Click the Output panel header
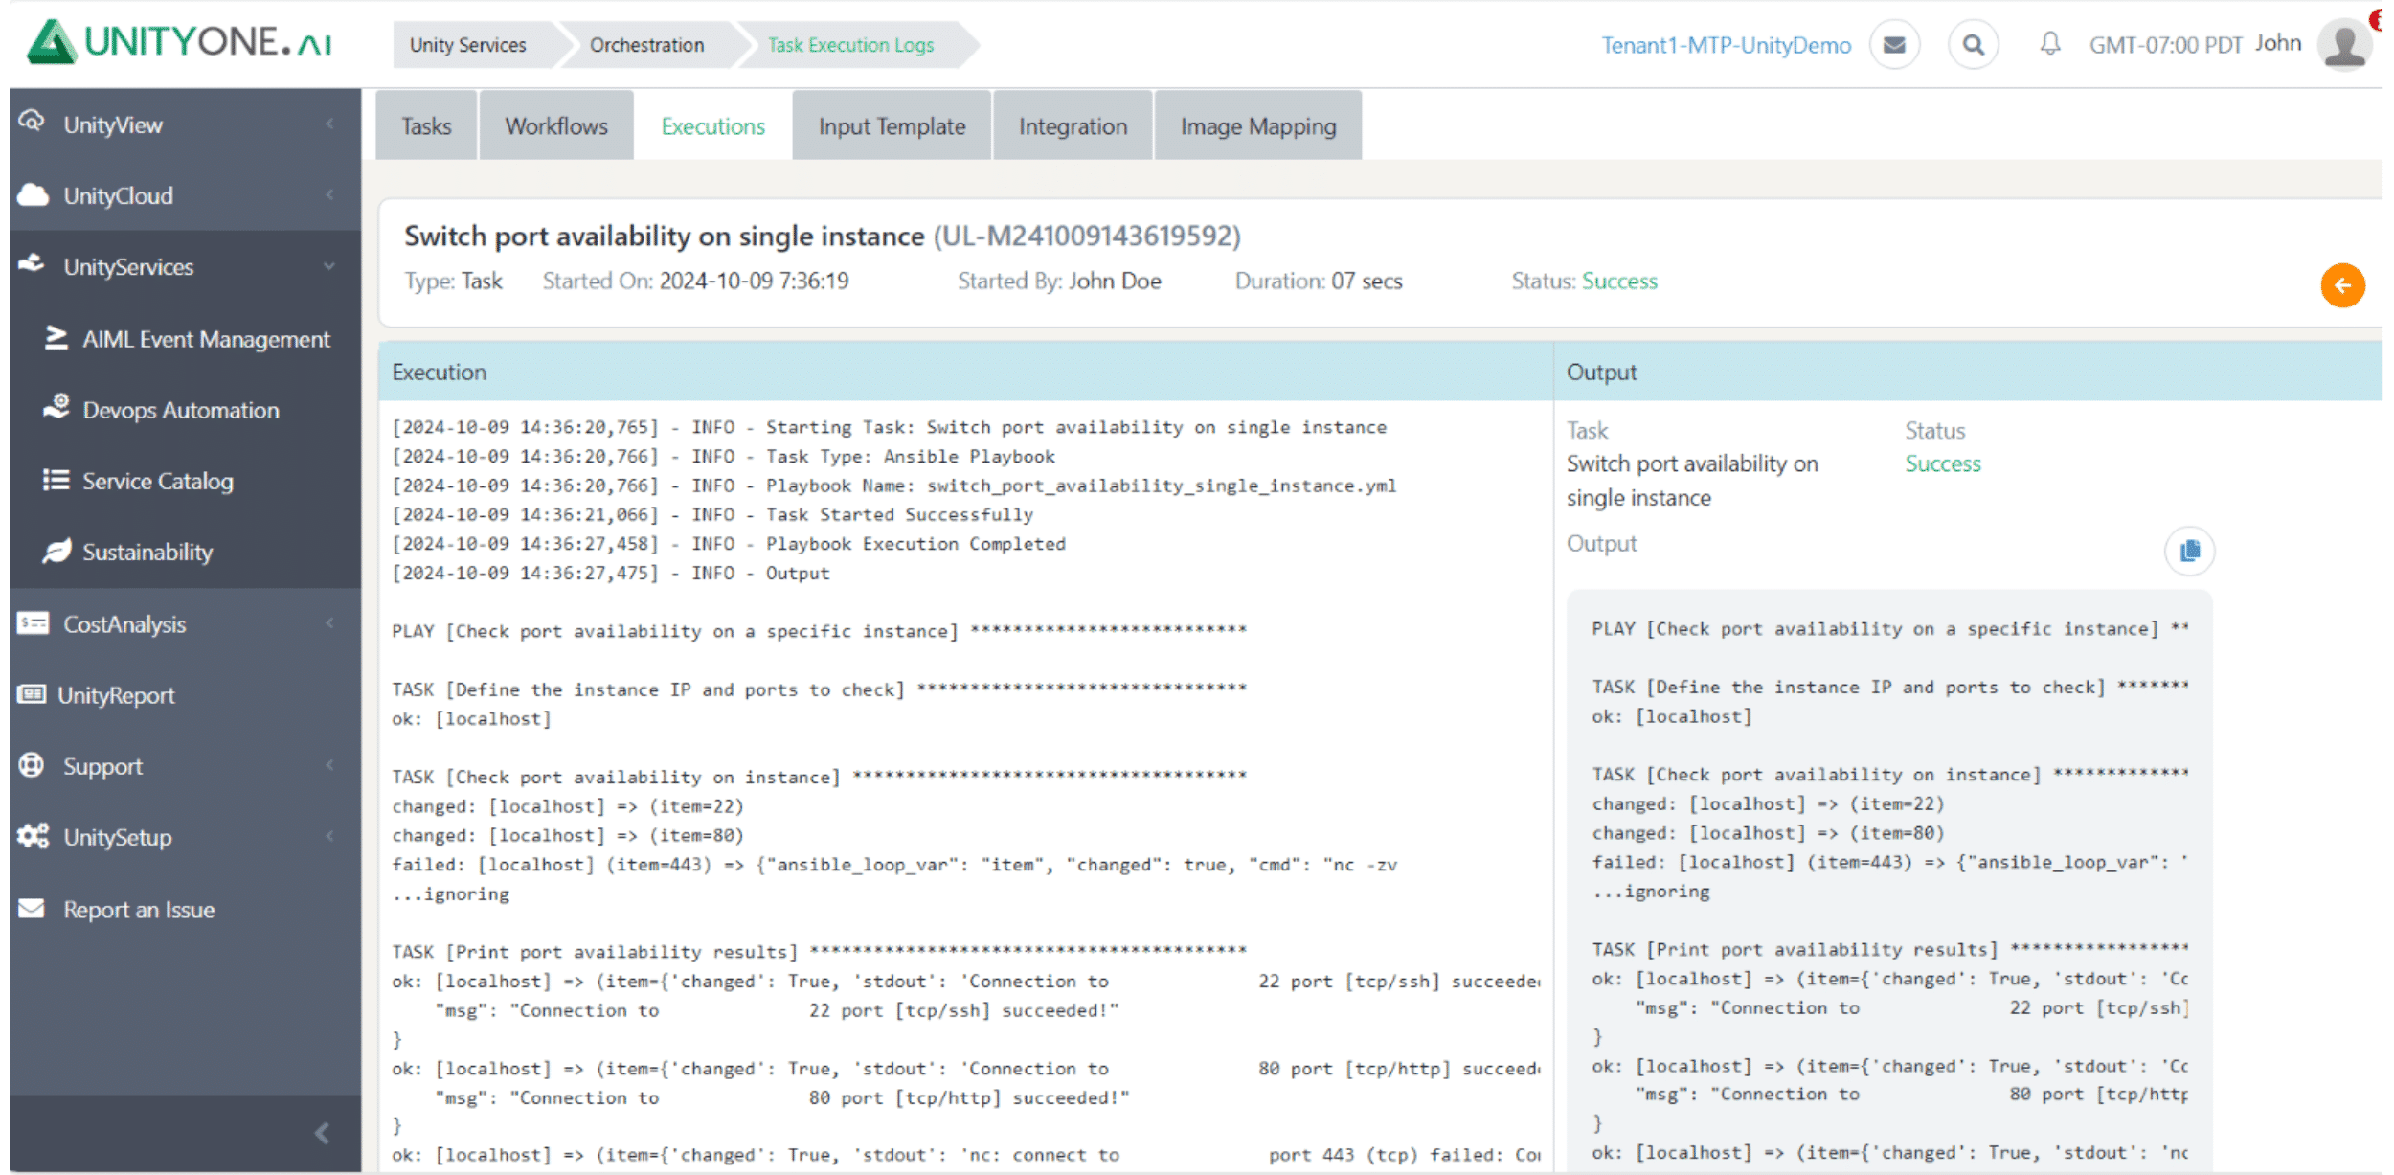 pyautogui.click(x=1968, y=372)
